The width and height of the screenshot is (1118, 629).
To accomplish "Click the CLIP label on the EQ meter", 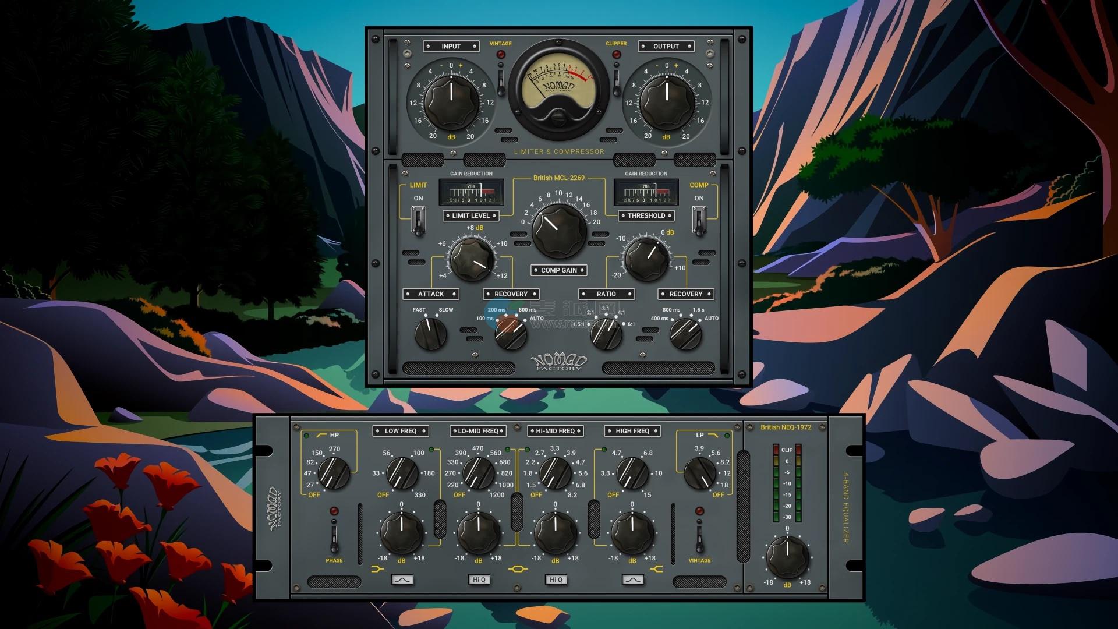I will click(x=787, y=450).
